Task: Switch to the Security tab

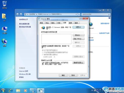Action: coord(47,23)
